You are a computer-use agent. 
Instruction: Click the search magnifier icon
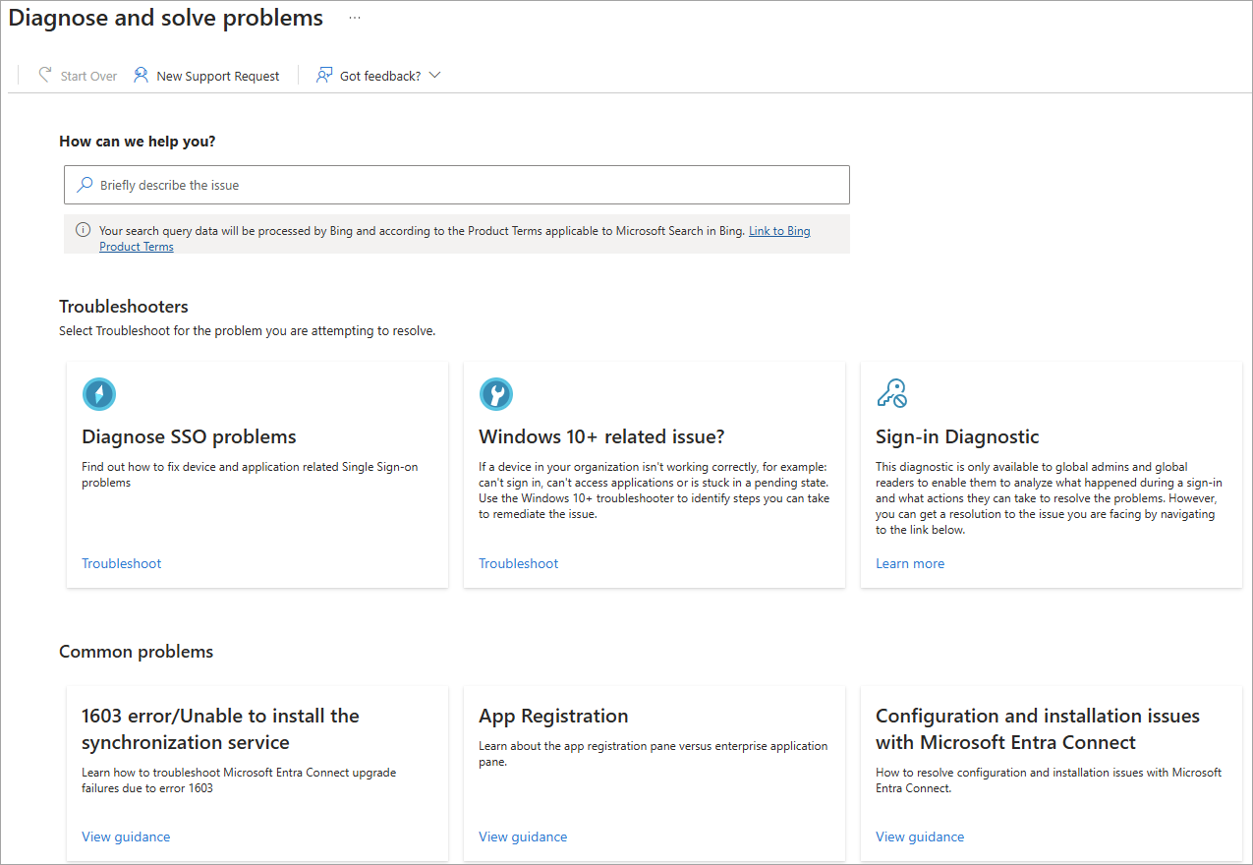[x=85, y=185]
